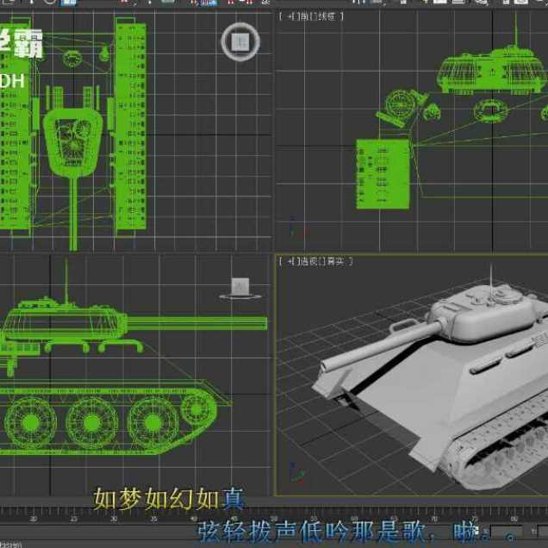This screenshot has height=548, width=548.
Task: Click the ViewCube face in the top viewport
Action: [x=240, y=41]
